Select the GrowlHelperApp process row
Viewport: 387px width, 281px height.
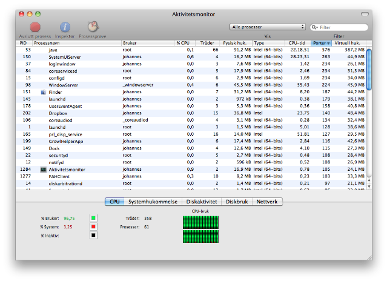click(191, 141)
